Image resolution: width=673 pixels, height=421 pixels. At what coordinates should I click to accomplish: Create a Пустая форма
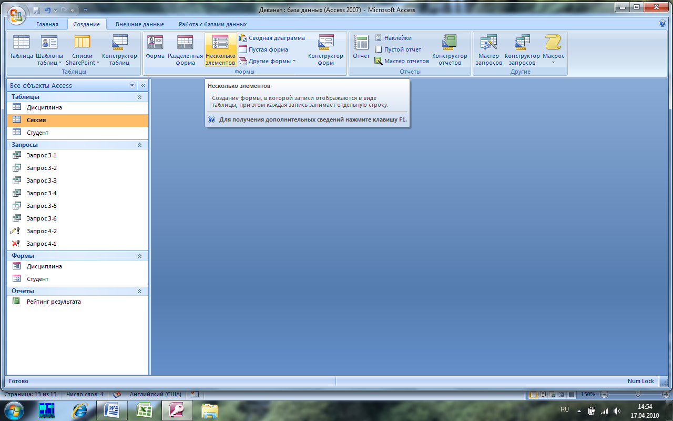(x=263, y=49)
